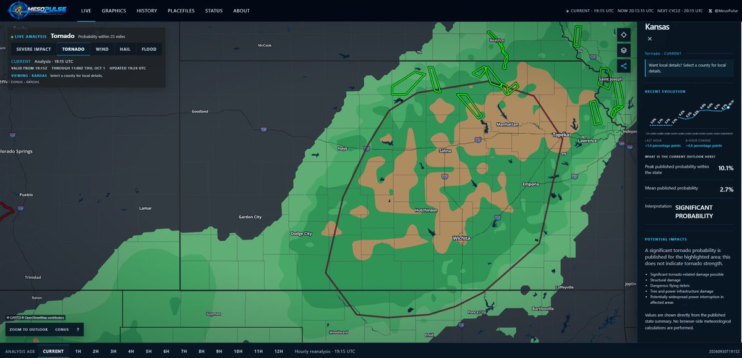Click the 2.7% mean probability value
Screen dimensions: 742x358
[727, 189]
